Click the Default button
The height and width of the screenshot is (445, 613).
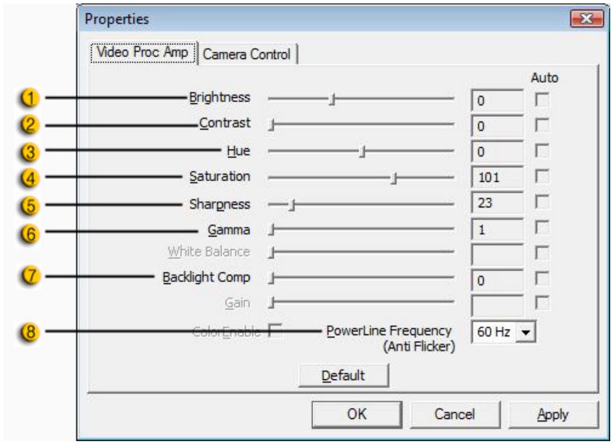pos(344,376)
